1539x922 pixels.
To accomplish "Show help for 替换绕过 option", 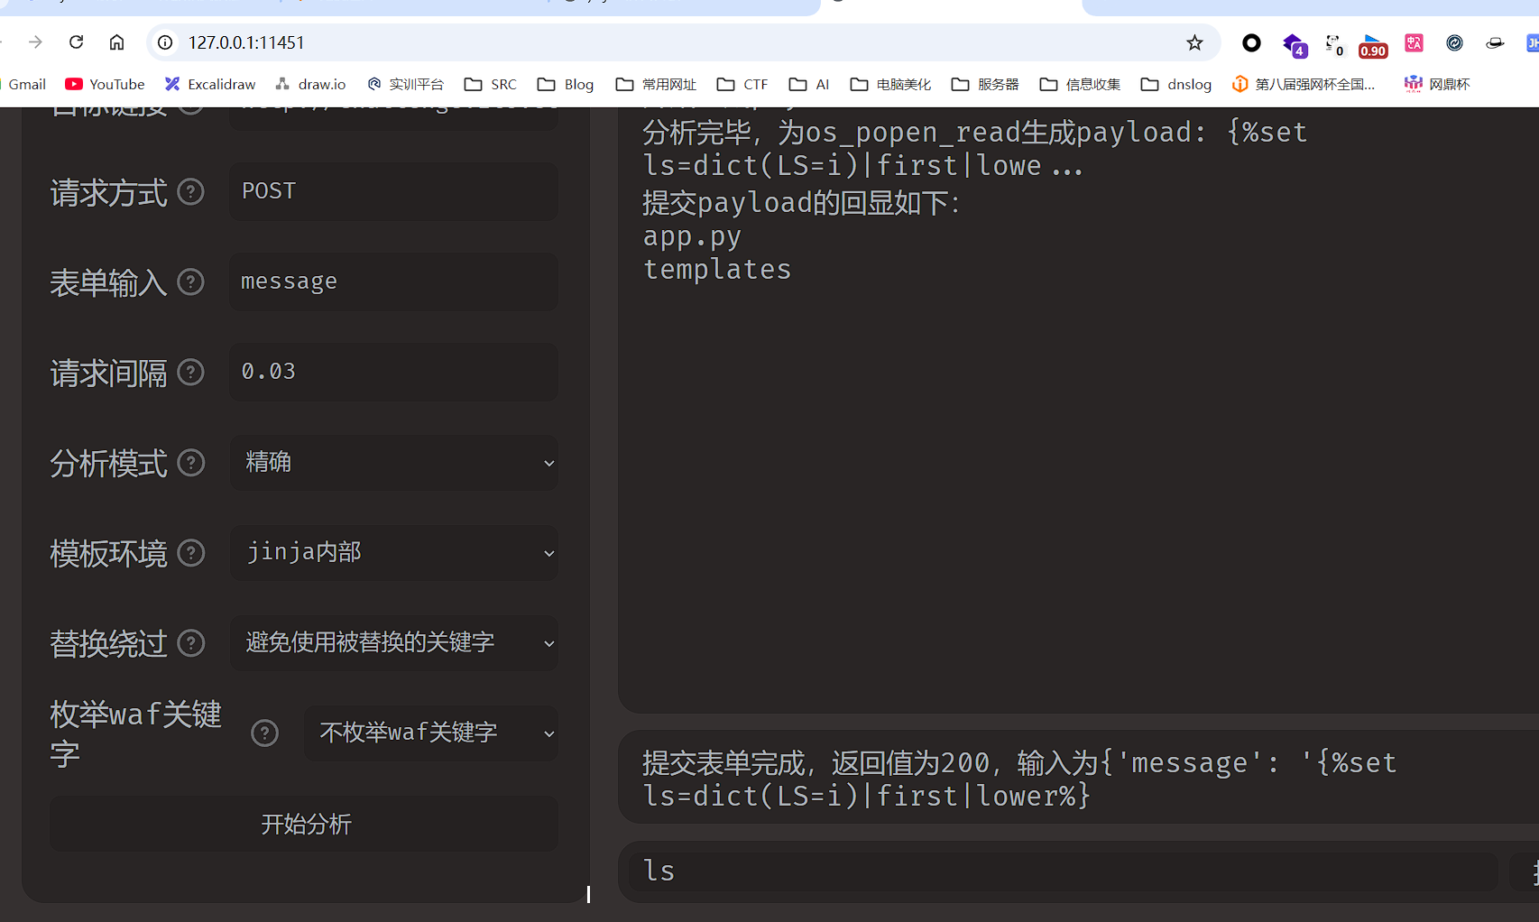I will tap(190, 643).
